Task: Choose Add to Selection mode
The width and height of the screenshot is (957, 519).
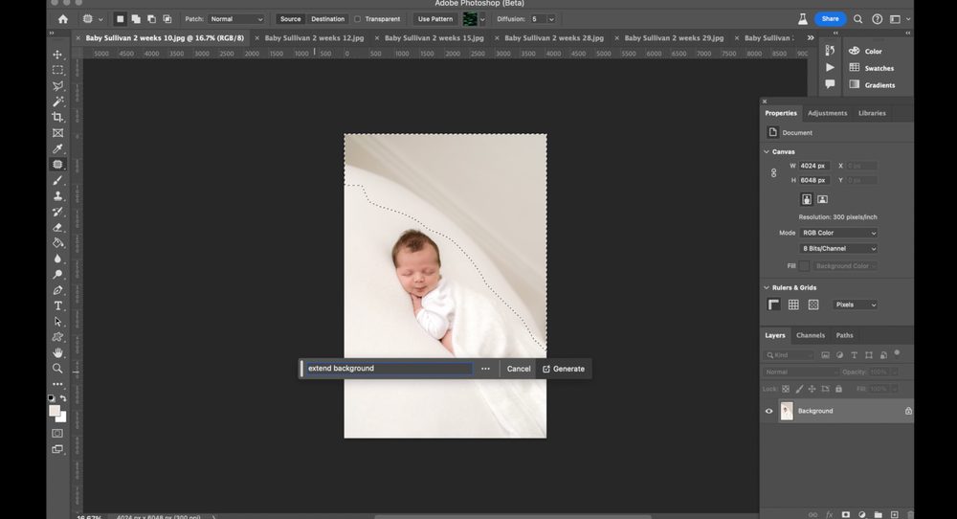Action: 136,19
